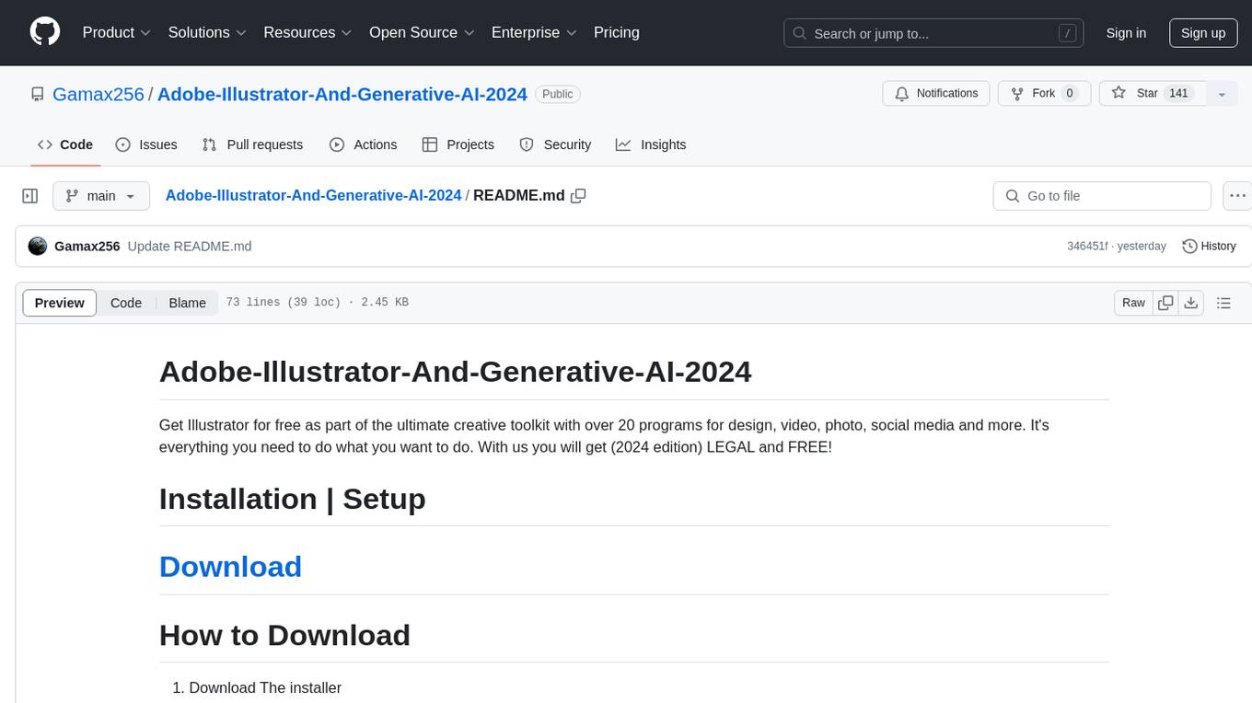Open commit hash 346451f
The width and height of the screenshot is (1252, 703).
tap(1087, 246)
